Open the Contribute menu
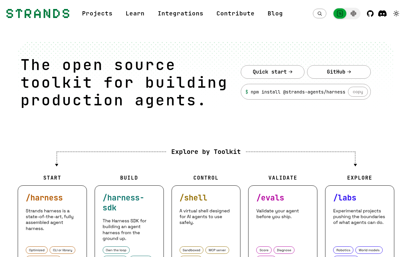 coord(236,13)
